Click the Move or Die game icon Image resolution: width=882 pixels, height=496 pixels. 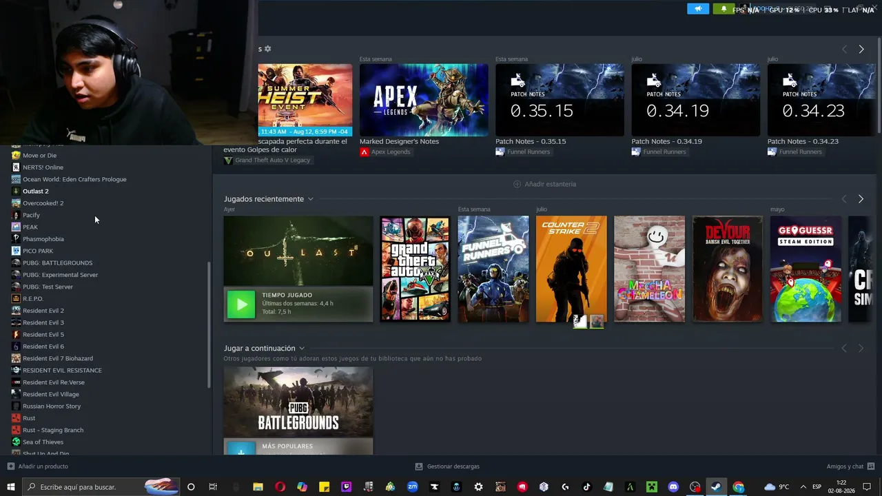point(16,156)
